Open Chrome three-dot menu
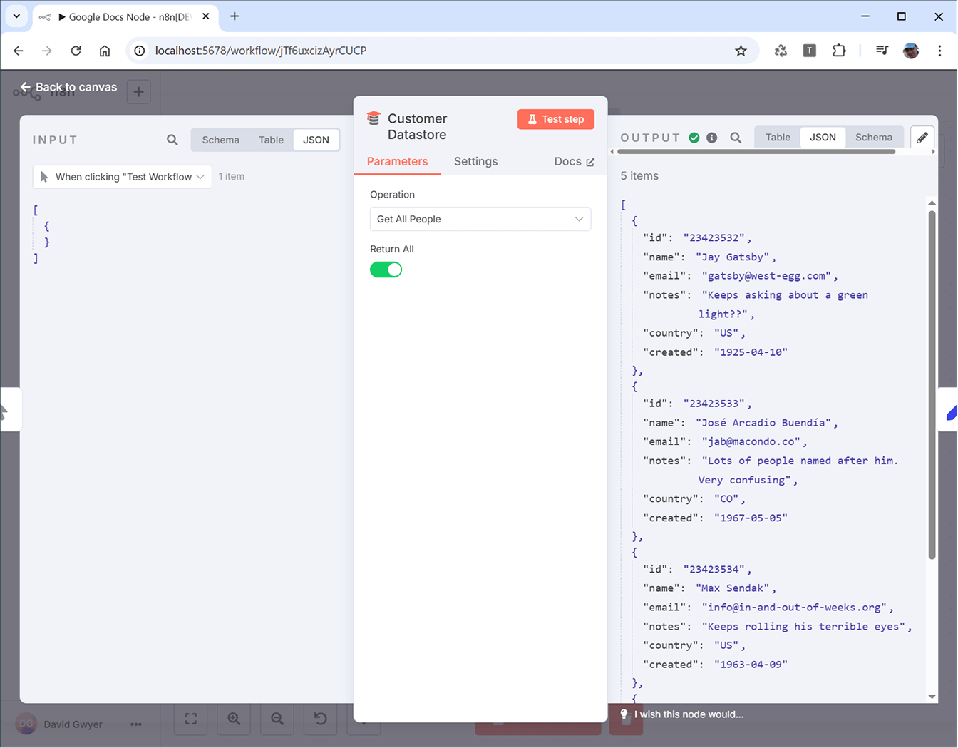 pos(939,51)
